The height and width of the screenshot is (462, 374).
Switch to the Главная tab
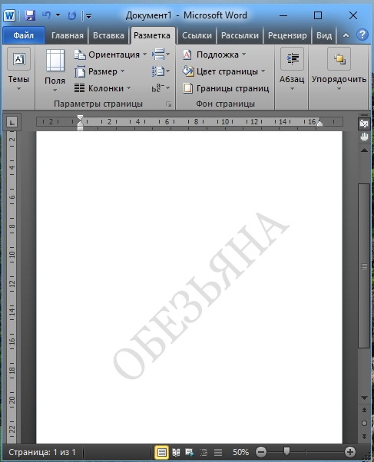(x=68, y=35)
